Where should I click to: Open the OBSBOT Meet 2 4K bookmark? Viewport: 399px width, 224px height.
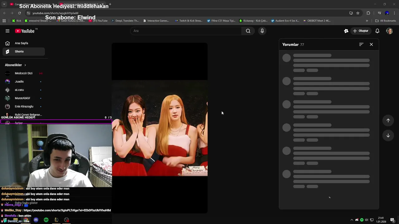(316, 21)
